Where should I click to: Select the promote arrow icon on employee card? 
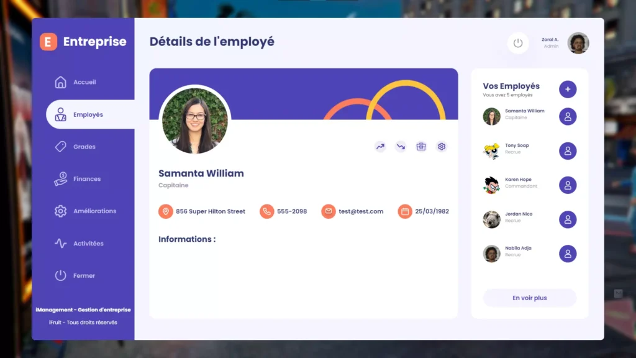click(379, 147)
